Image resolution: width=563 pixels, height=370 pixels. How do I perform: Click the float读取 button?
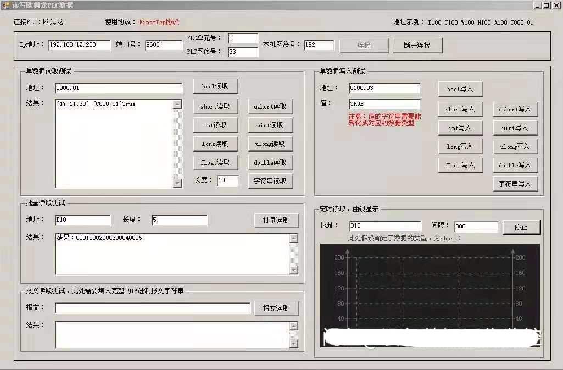tap(215, 162)
